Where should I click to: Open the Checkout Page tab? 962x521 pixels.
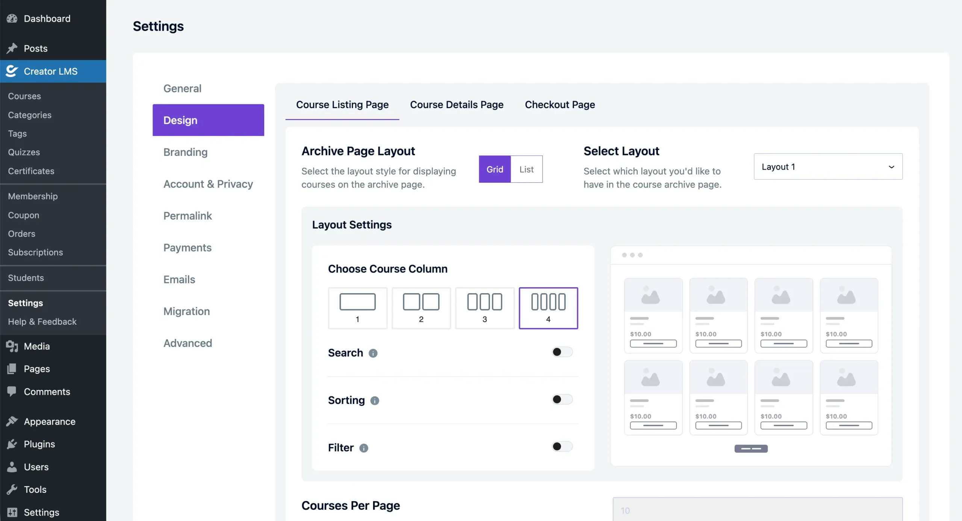[x=560, y=105]
